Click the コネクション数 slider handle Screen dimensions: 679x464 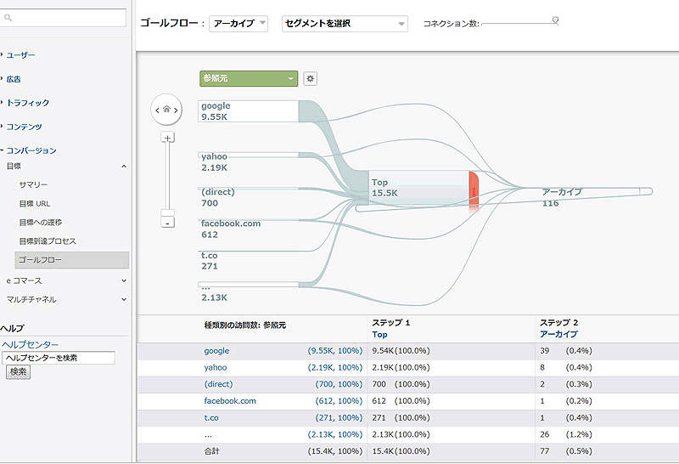click(555, 20)
